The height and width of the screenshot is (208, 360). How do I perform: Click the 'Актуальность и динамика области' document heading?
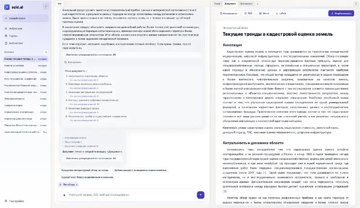(x=253, y=143)
